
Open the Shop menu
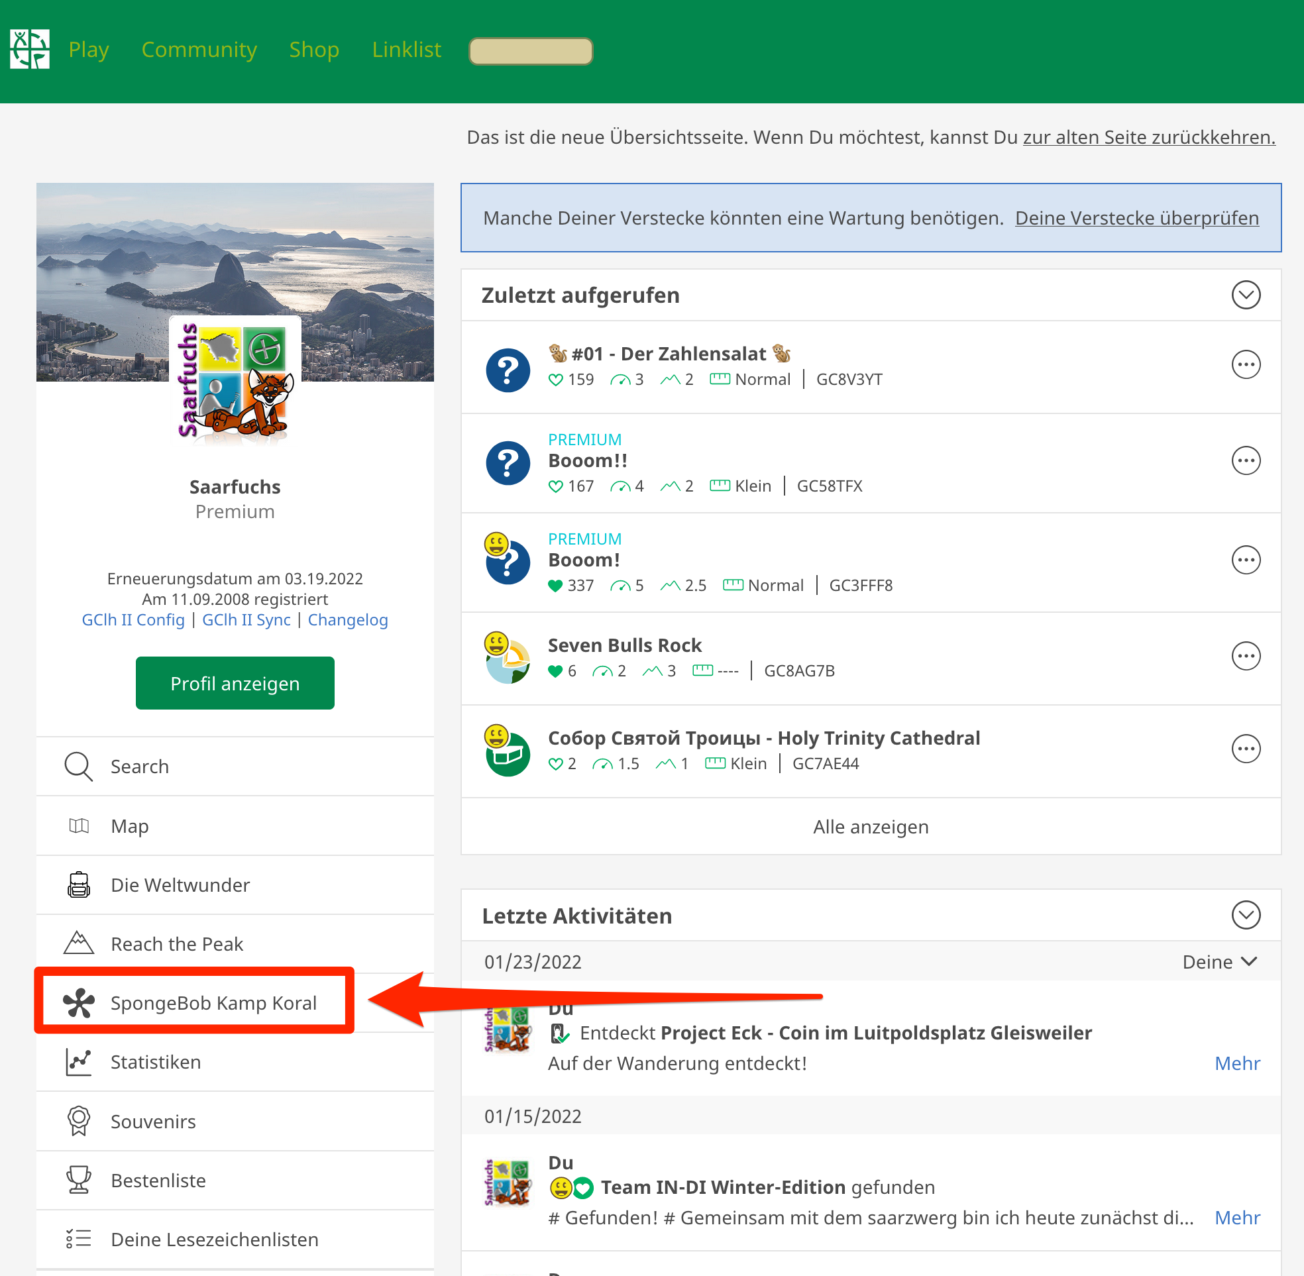click(x=313, y=50)
